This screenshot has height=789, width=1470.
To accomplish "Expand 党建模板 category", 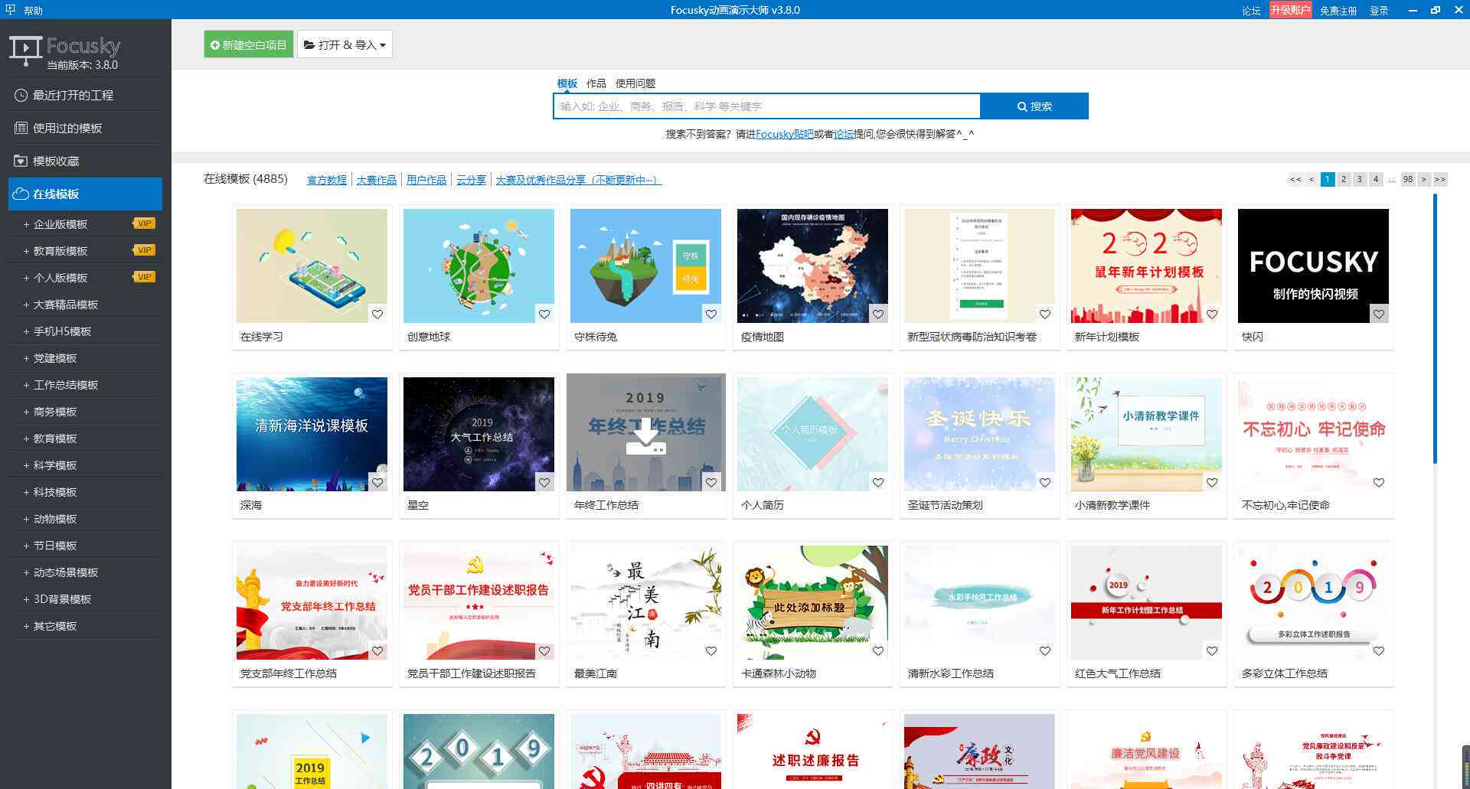I will coord(85,358).
